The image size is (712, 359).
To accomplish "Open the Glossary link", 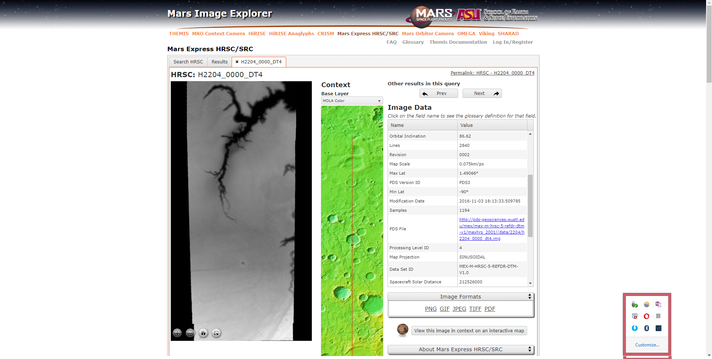I will [x=413, y=42].
